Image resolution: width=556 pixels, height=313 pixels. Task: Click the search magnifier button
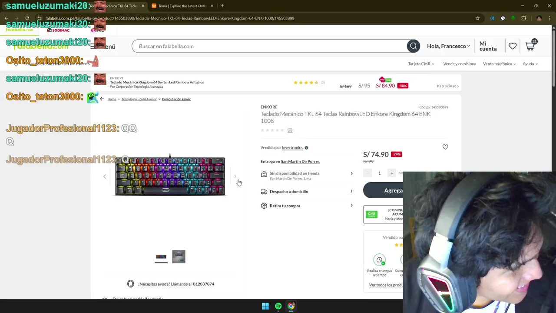413,46
